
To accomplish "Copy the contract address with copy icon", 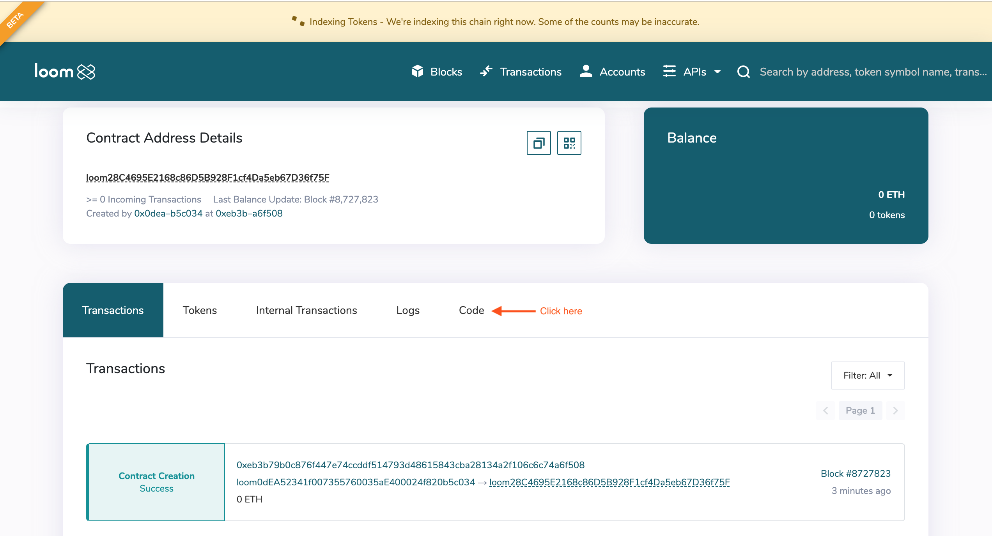I will click(x=539, y=143).
